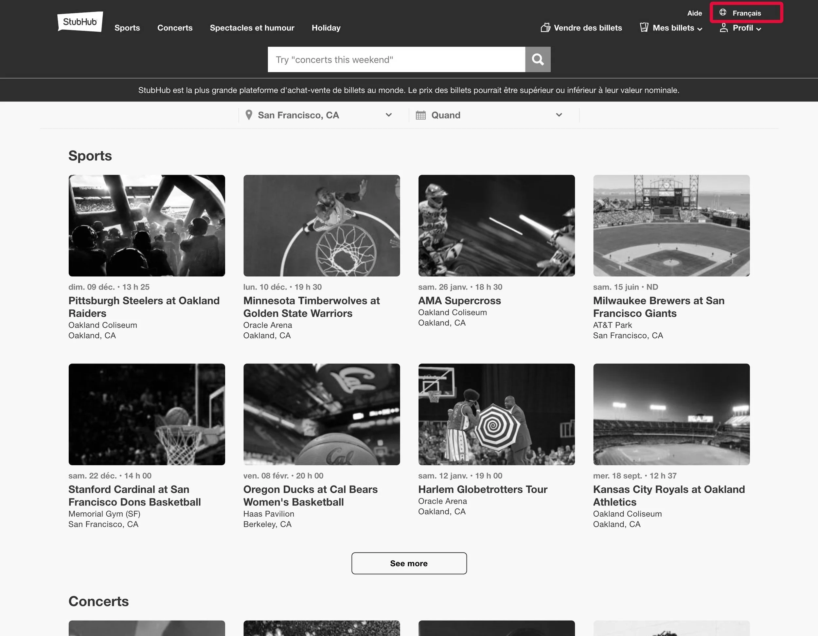Open Royals at Athletics stadium thumbnail
Screen dimensions: 818x636
[671, 414]
